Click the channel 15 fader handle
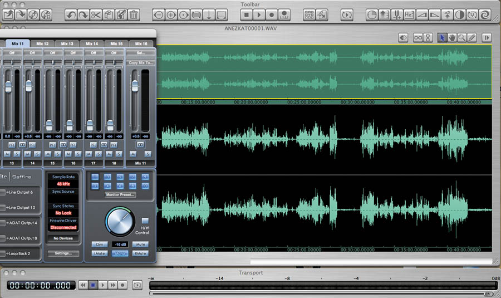 49,124
